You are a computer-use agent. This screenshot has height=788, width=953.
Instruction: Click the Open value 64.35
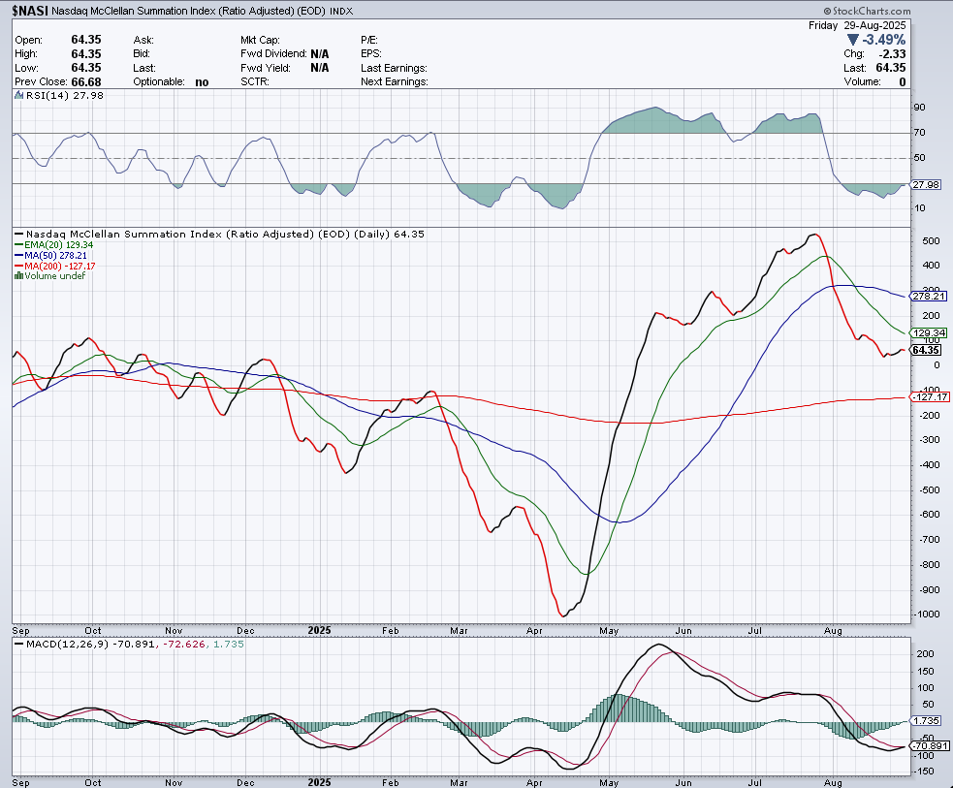tap(86, 40)
